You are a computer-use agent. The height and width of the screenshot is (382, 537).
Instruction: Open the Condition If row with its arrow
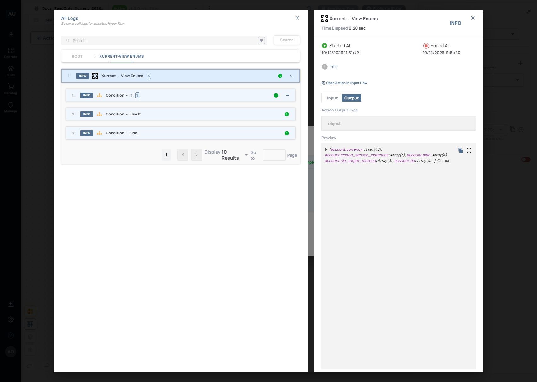pyautogui.click(x=287, y=95)
